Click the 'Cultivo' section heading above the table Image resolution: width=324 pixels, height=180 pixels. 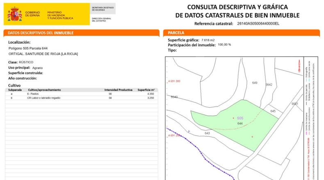pyautogui.click(x=14, y=85)
